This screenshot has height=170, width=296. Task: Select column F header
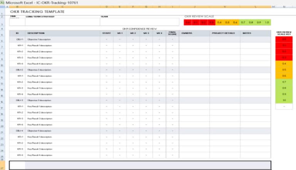point(133,7)
